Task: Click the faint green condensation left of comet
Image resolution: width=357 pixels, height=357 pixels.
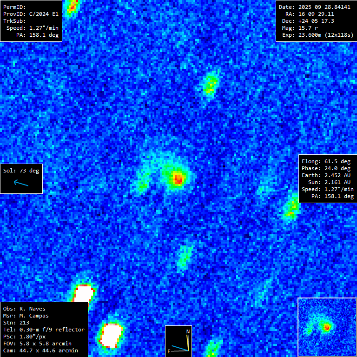Action: 142,185
